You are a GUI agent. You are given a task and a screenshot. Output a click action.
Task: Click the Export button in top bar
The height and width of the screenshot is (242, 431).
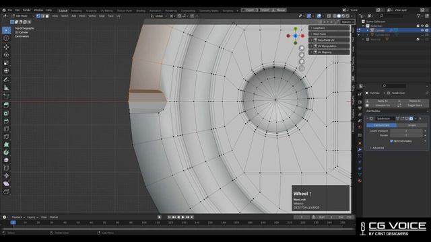tap(250, 10)
